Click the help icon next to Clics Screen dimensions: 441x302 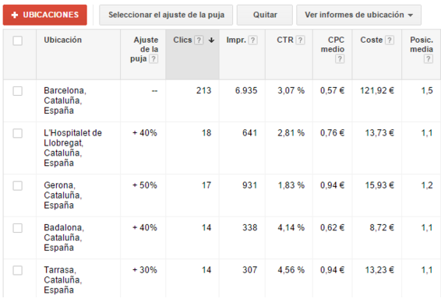point(199,40)
